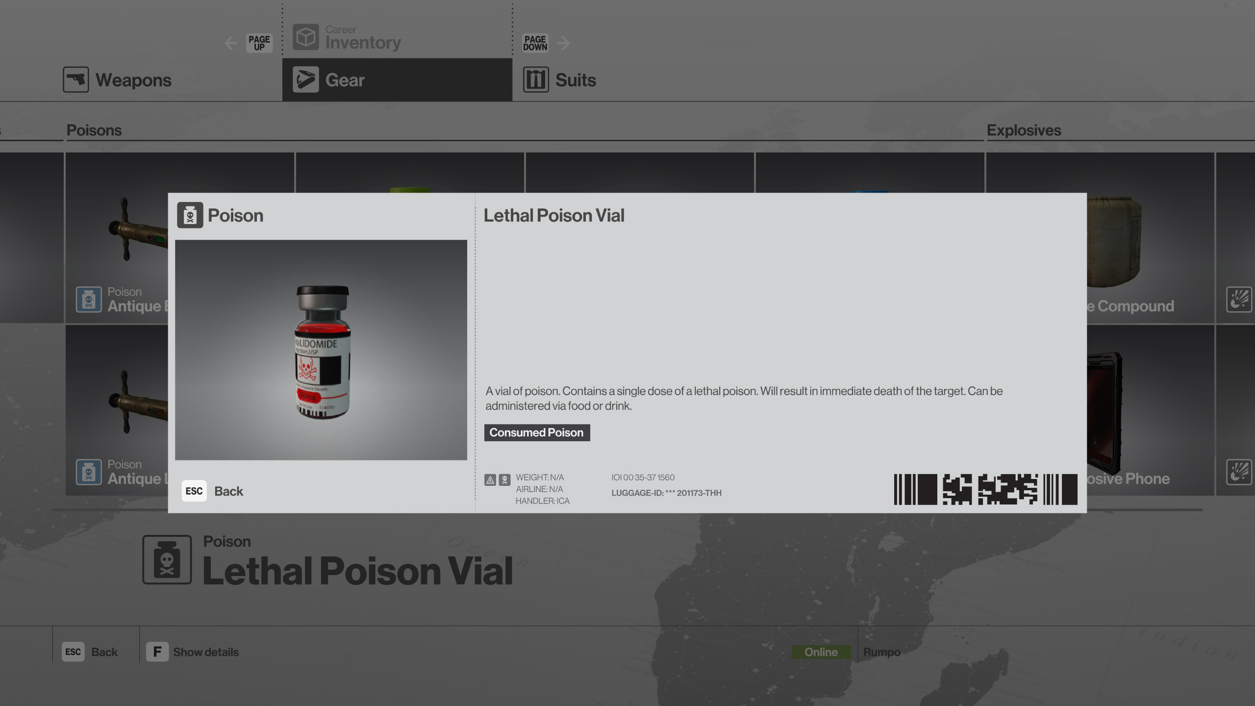Click the Weapons pistol icon
This screenshot has height=706, width=1255.
(75, 79)
